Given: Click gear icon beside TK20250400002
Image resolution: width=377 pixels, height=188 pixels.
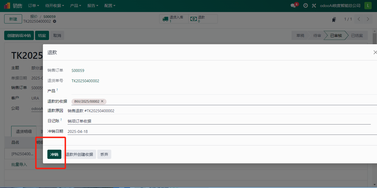Looking at the screenshot, I should click(54, 21).
